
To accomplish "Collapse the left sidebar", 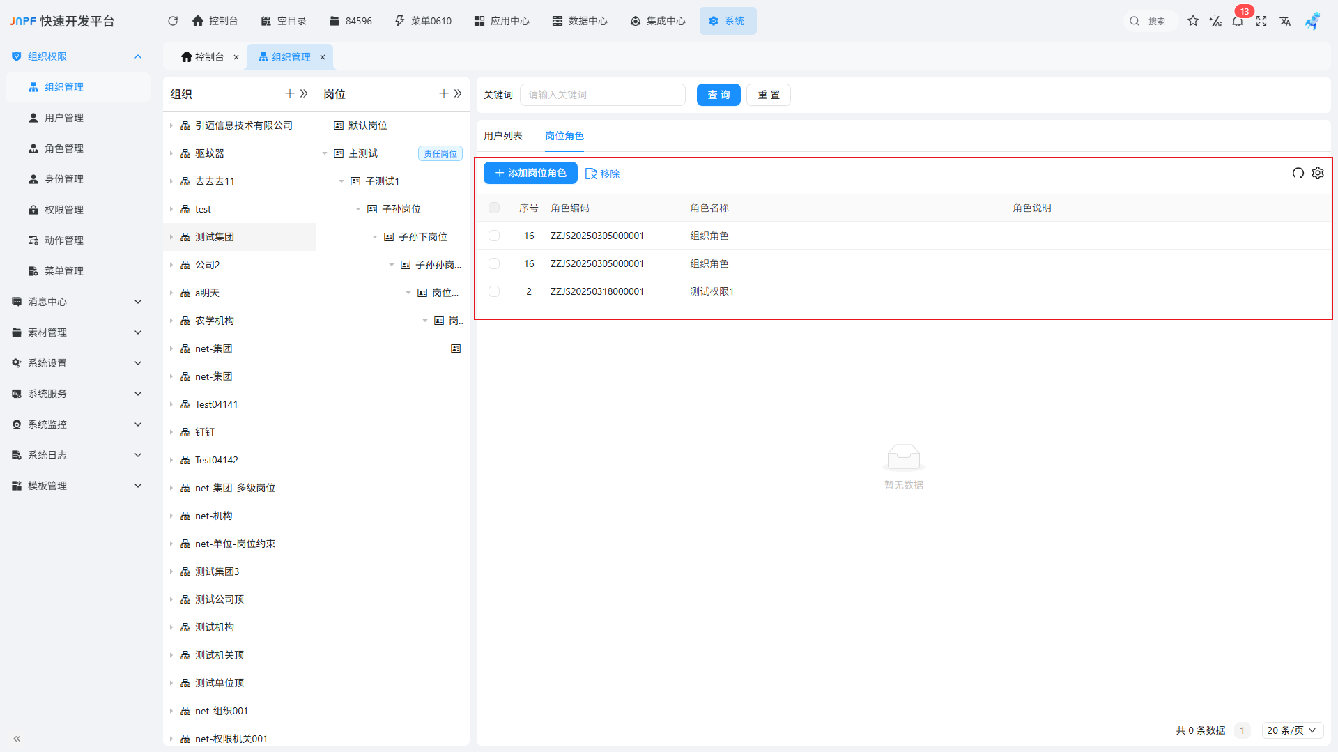I will (17, 738).
